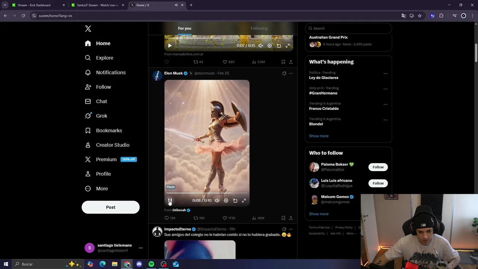Enable picture-in-picture on Elon Musk video
Viewport: 478px width, 269px height.
(235, 201)
